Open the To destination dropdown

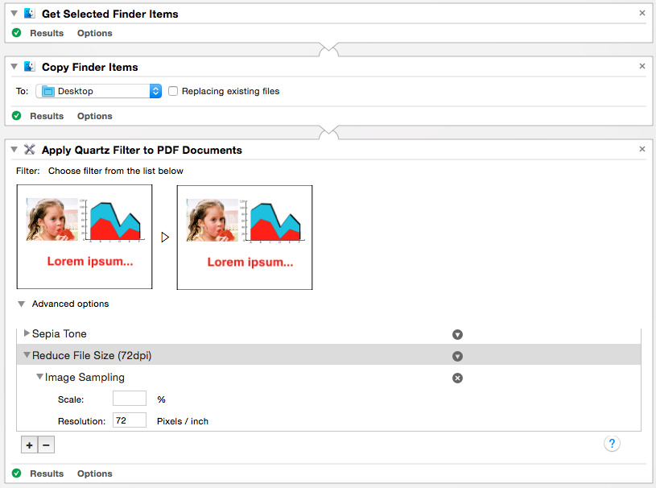tap(155, 90)
